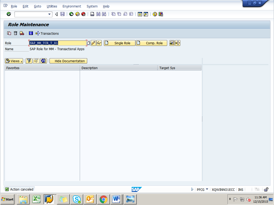Click the Copy Role icon
This screenshot has width=274, height=205.
click(9, 33)
